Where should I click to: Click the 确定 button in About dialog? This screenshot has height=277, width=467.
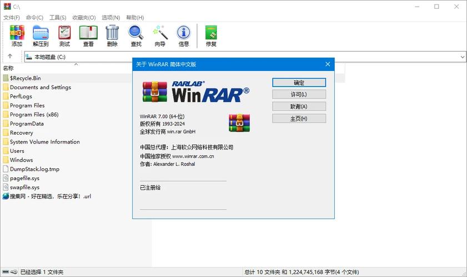(x=299, y=83)
